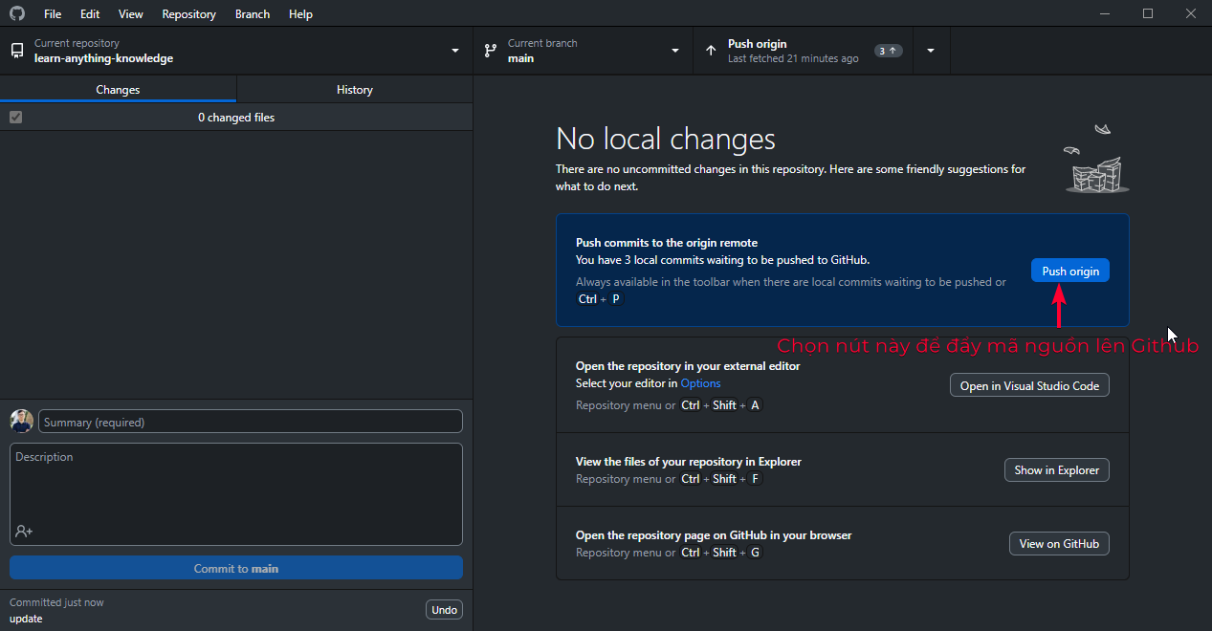Click the Open the repository page on GitHub title
This screenshot has height=631, width=1212.
714,535
